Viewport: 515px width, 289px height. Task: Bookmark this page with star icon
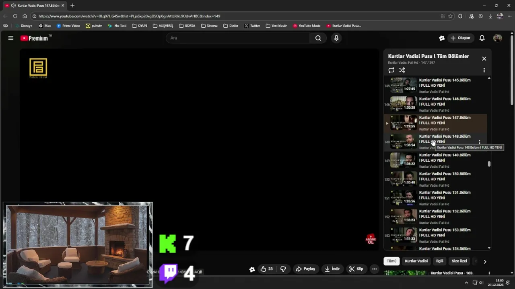pos(451,16)
